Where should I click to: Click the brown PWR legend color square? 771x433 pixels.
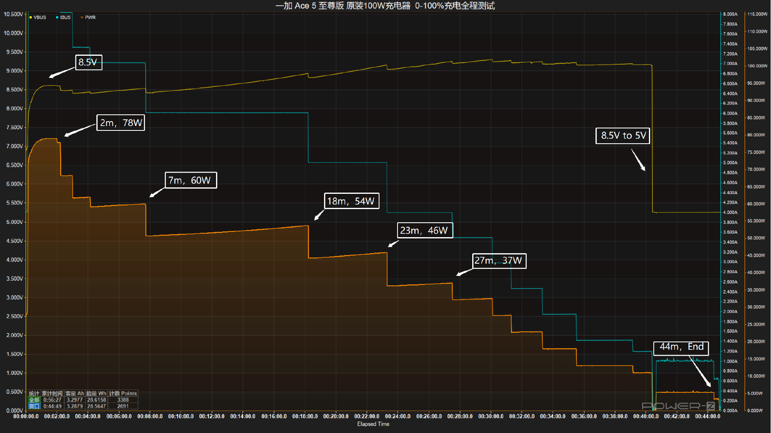[x=82, y=17]
